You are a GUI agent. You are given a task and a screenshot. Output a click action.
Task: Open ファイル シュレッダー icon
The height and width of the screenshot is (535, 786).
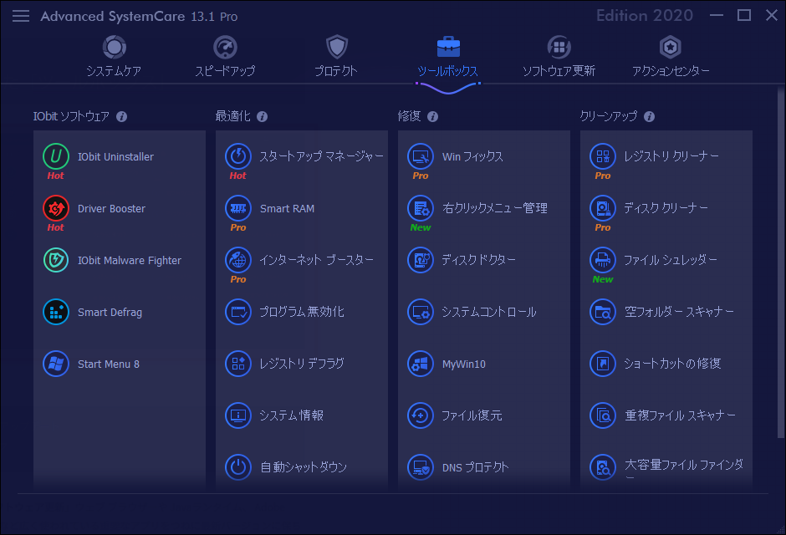603,260
